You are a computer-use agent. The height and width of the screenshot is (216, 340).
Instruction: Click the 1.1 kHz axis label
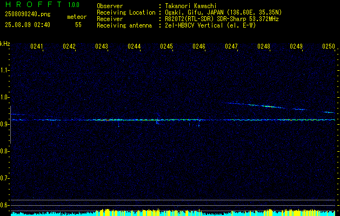[x=4, y=70]
